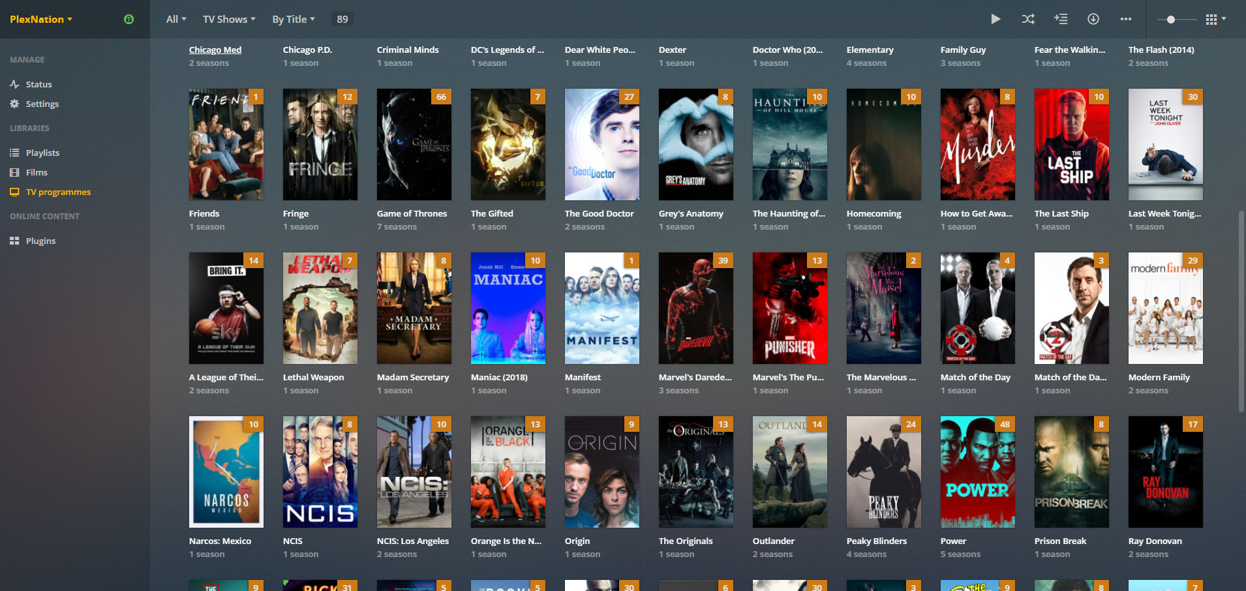
Task: Open the Peaky Blinders poster
Action: [884, 472]
